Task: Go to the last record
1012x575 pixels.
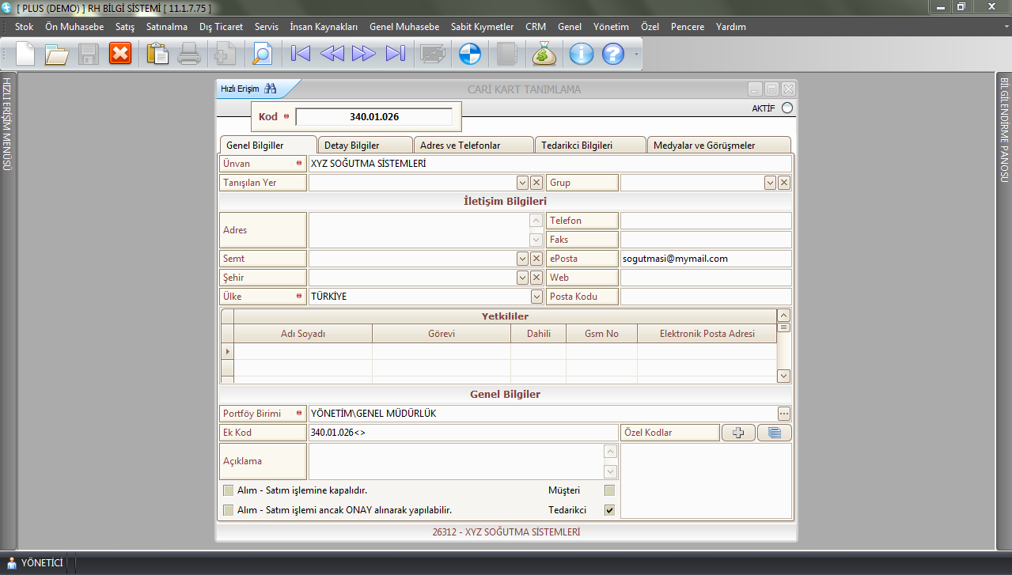Action: 395,54
